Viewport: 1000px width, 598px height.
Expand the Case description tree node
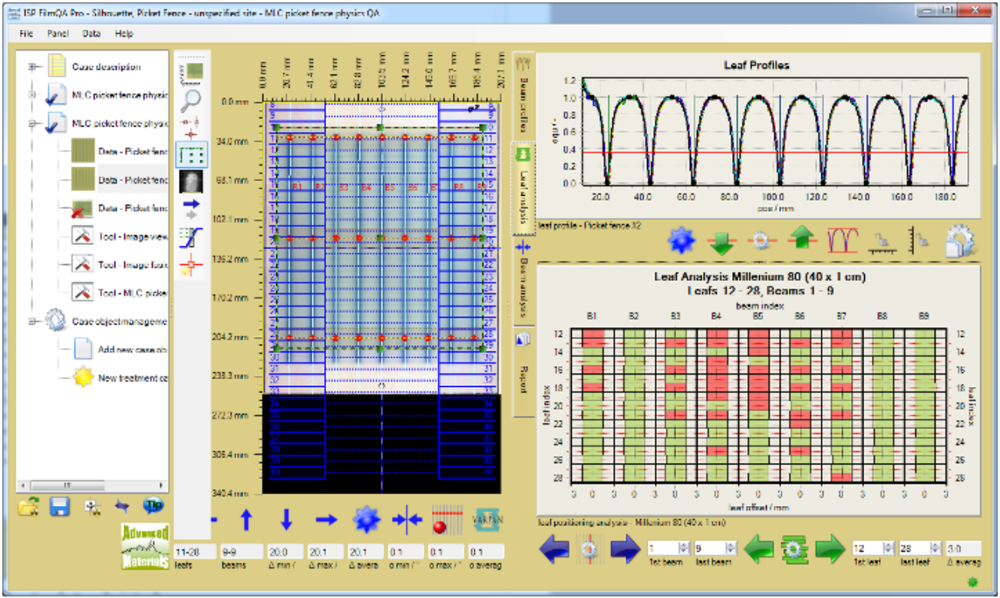tap(33, 67)
